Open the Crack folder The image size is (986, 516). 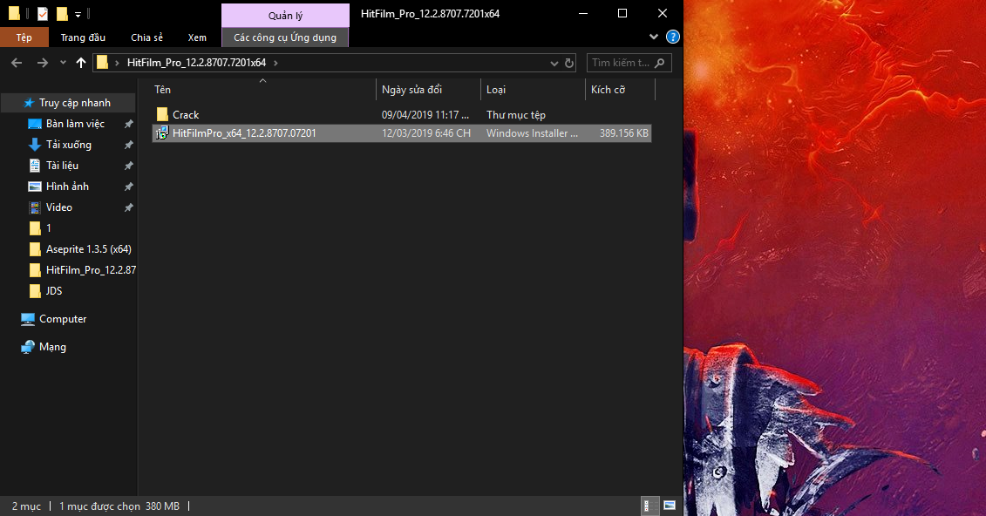[x=185, y=115]
